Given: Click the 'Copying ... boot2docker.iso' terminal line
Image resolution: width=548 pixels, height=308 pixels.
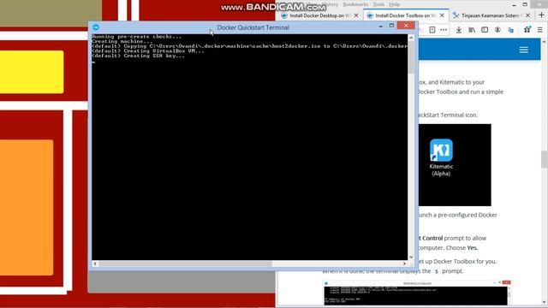Looking at the screenshot, I should click(x=249, y=46).
